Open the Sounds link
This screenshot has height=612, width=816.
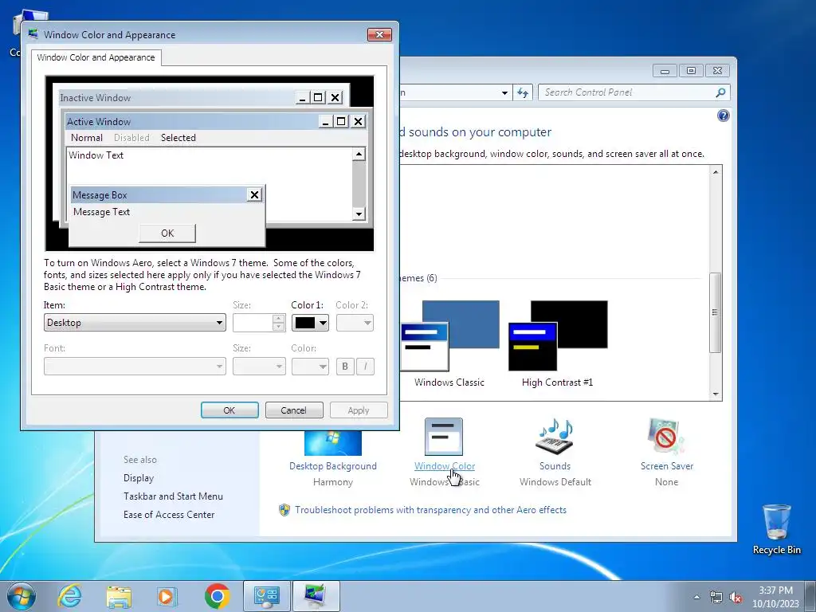click(555, 466)
